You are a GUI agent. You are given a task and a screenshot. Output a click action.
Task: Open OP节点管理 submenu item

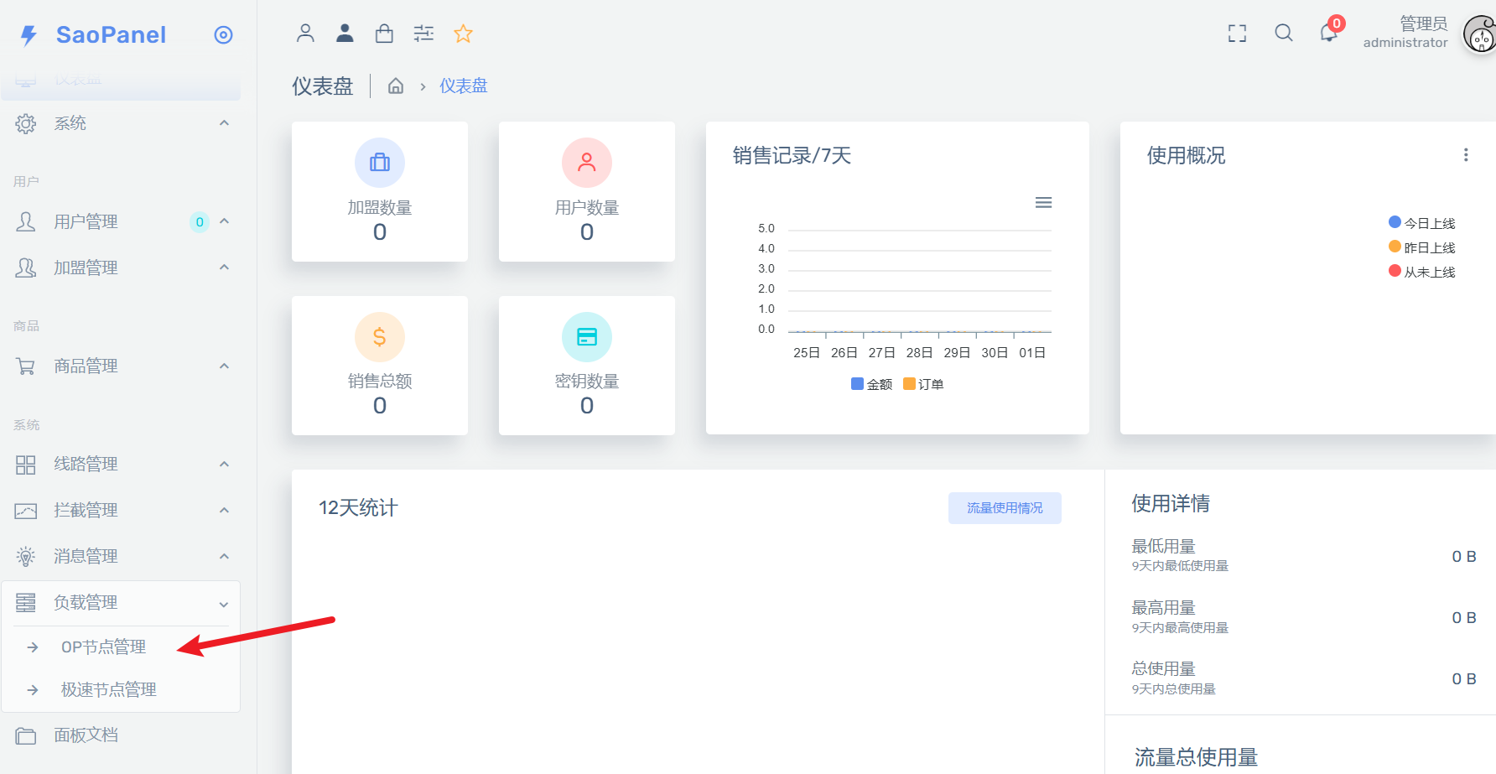click(103, 647)
